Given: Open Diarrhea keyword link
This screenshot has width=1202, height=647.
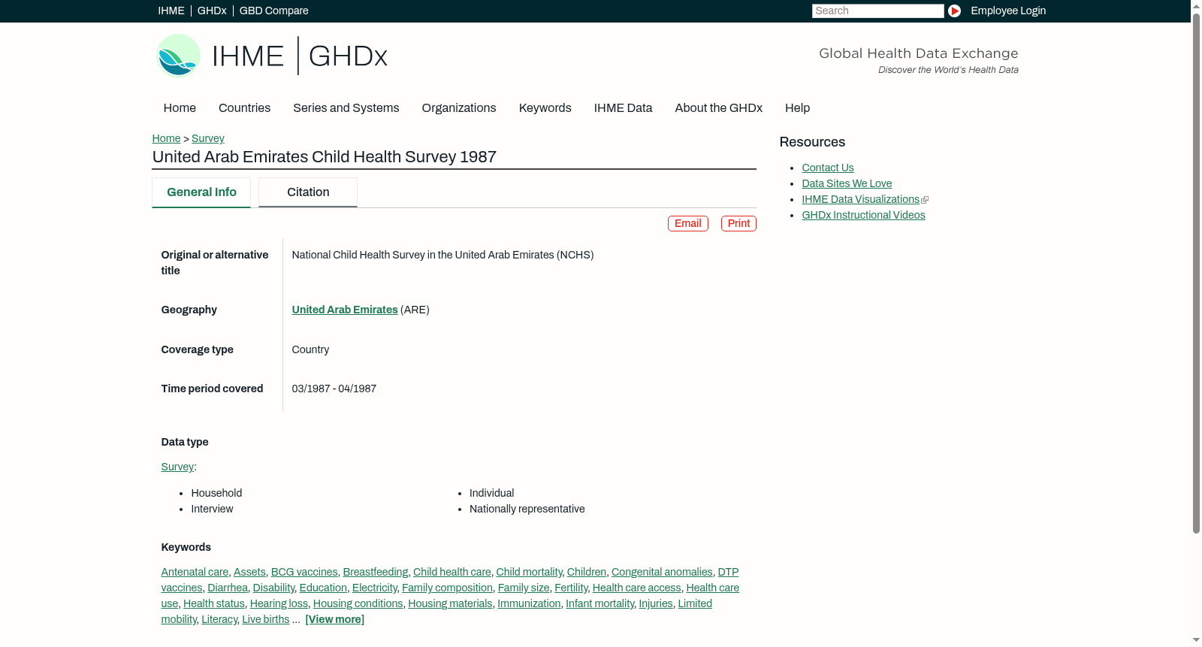Looking at the screenshot, I should pos(228,588).
